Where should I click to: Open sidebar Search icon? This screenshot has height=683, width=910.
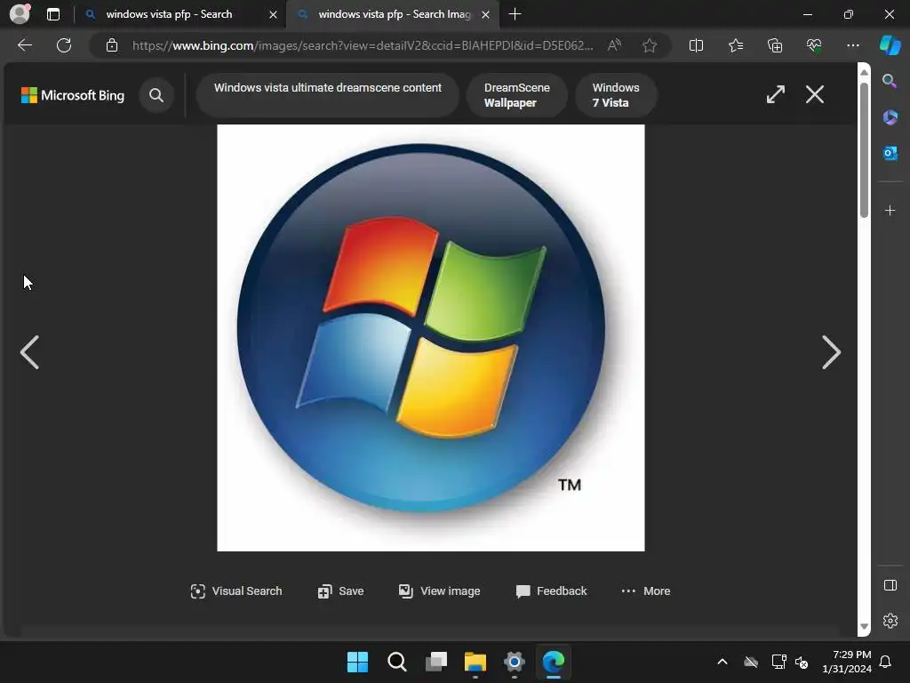coord(890,81)
